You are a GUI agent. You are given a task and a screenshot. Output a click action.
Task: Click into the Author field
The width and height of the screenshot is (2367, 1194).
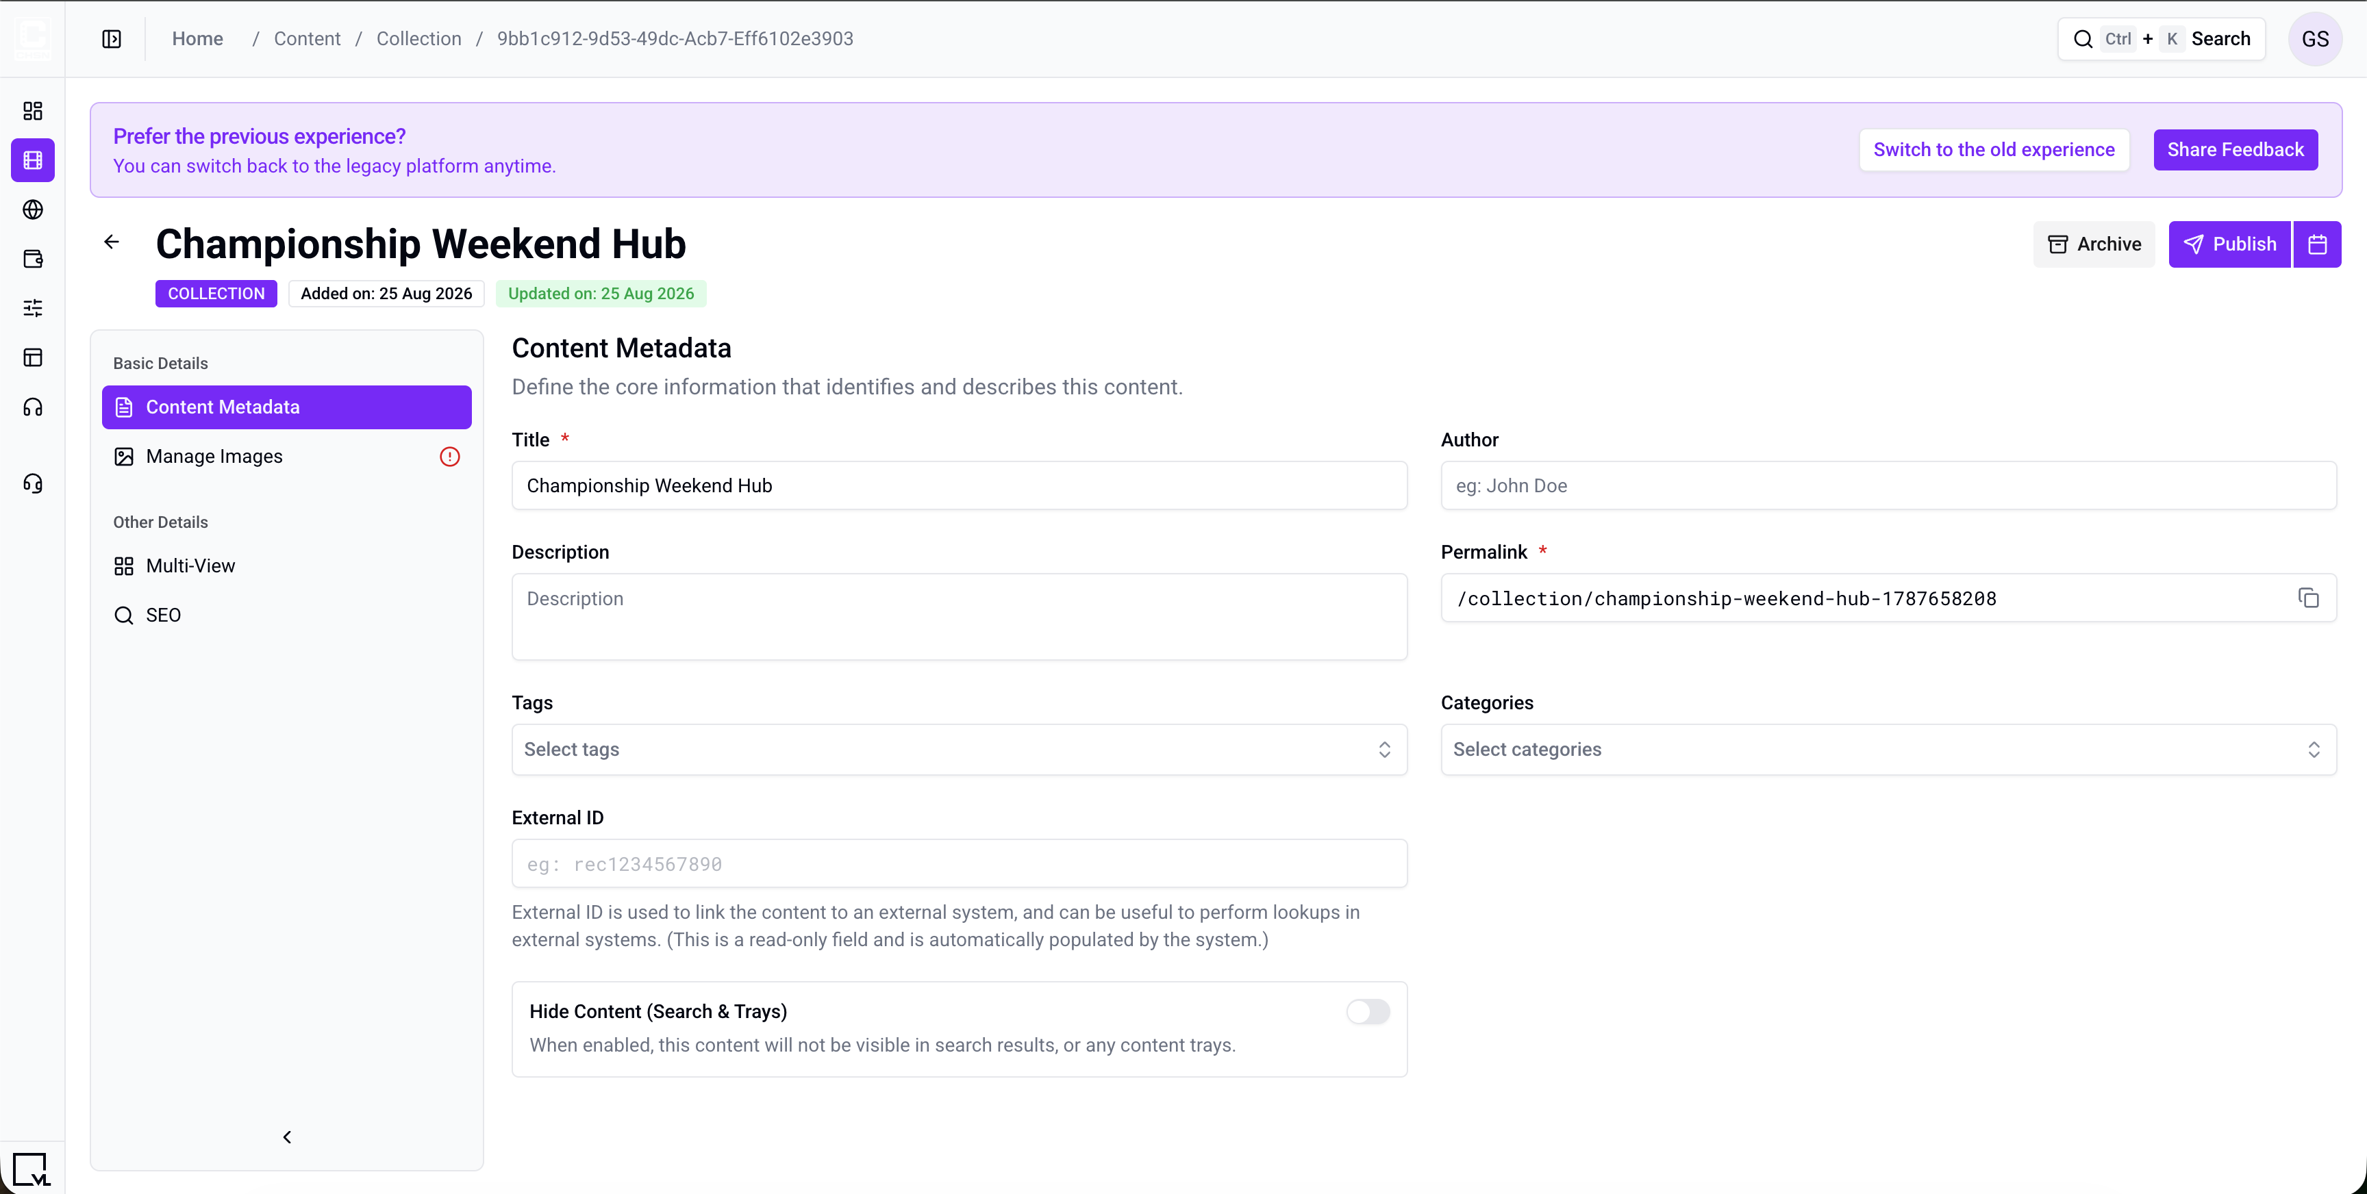1888,486
